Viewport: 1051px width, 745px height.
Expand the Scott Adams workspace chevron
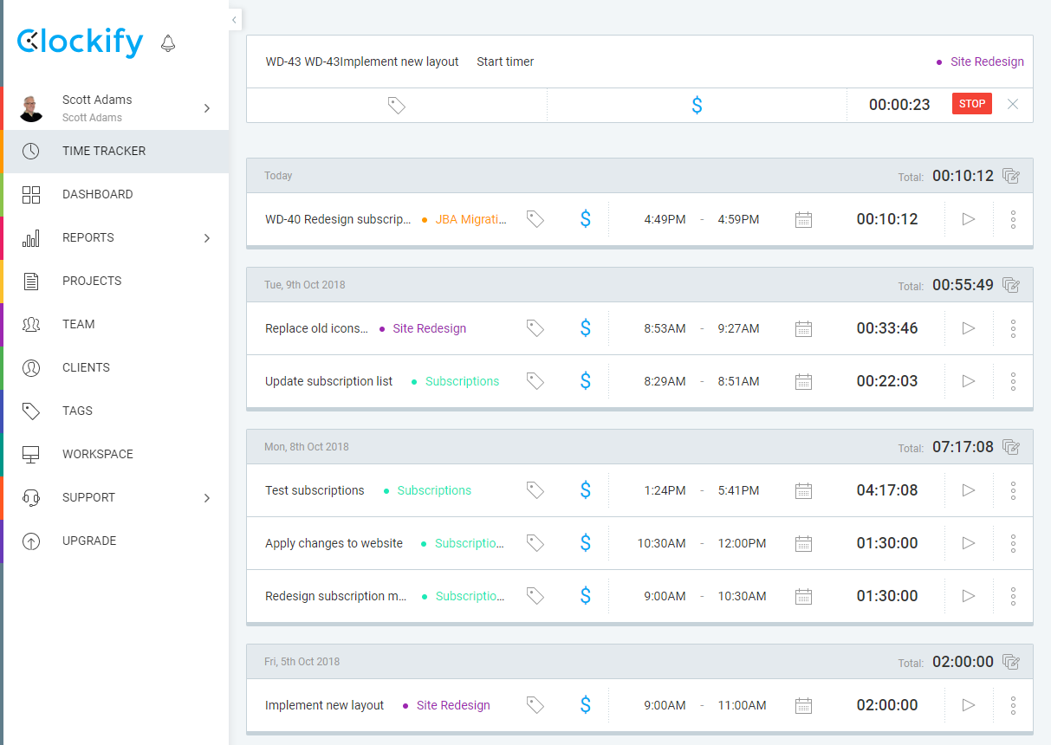point(207,108)
